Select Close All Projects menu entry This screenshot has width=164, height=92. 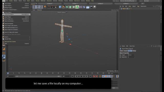(16, 14)
